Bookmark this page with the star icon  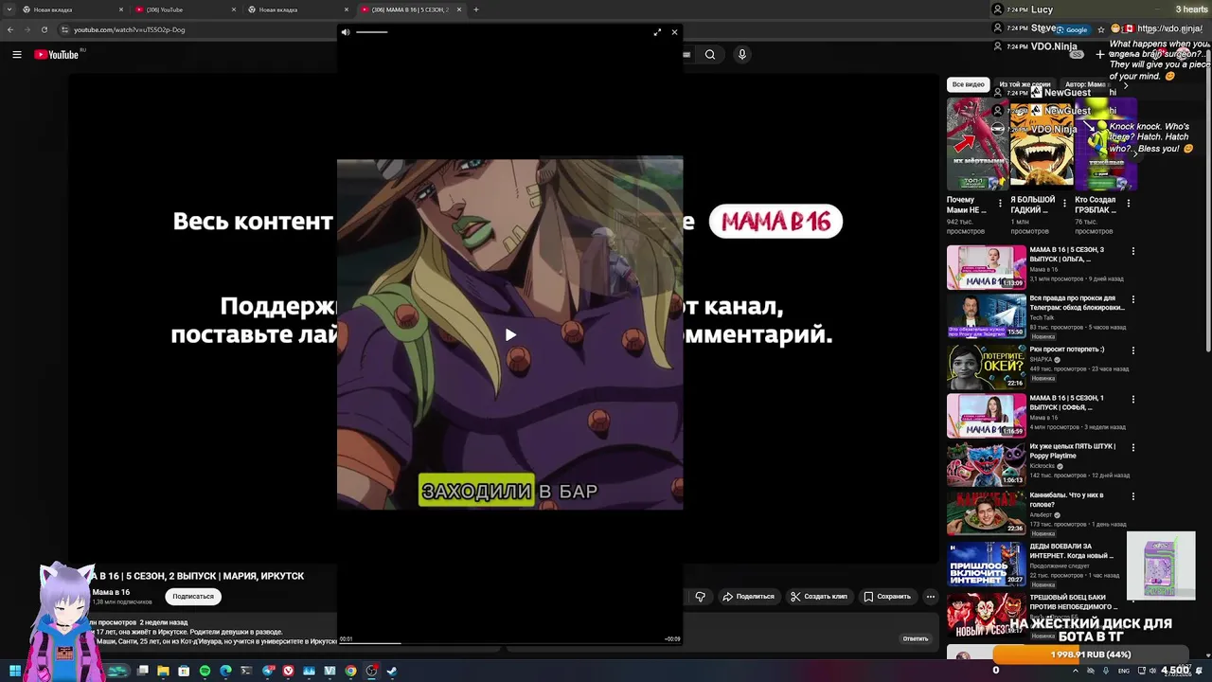tap(1101, 29)
